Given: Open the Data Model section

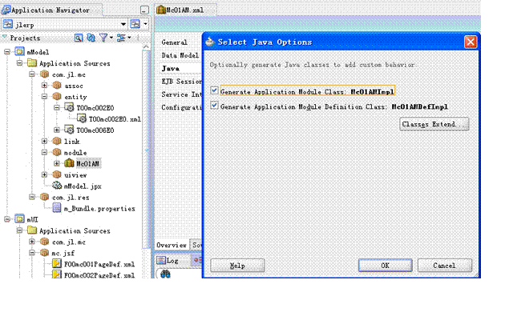Looking at the screenshot, I should click(x=180, y=55).
